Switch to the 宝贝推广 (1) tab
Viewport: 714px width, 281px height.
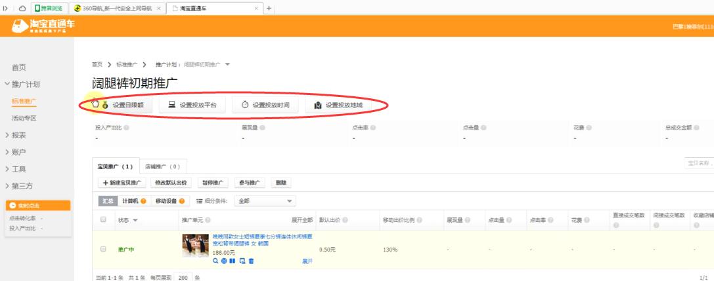tap(115, 166)
